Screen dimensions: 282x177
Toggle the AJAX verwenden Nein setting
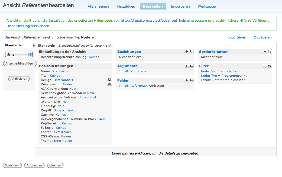(x=73, y=89)
